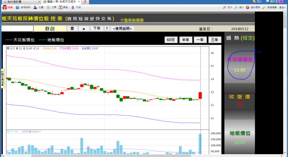
Task: Close the 我的理財寶 tab
Action: [x=39, y=2]
